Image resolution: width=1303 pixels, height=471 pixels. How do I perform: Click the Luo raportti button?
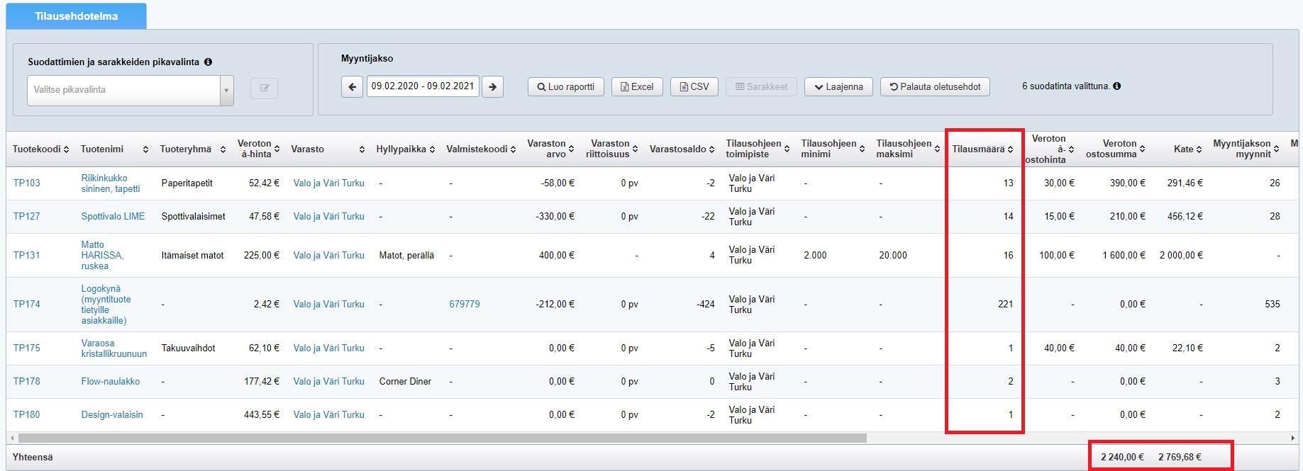coord(565,87)
